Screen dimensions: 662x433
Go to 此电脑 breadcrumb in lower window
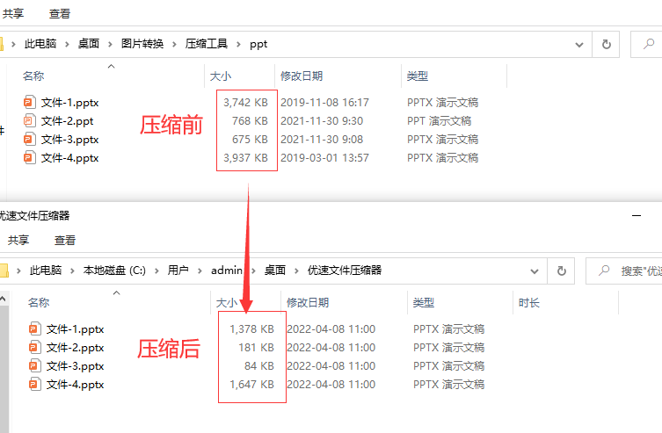tap(46, 271)
